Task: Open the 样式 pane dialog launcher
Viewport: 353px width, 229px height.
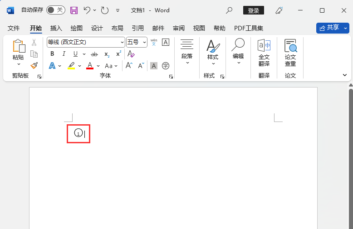Action: tap(222, 77)
